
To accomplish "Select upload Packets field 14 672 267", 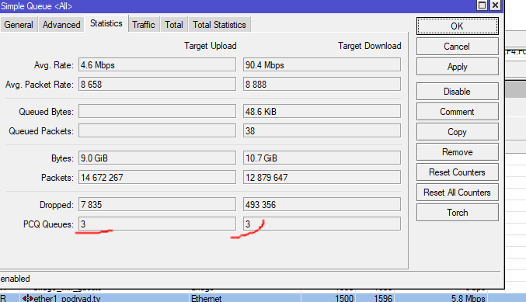I will coord(157,177).
